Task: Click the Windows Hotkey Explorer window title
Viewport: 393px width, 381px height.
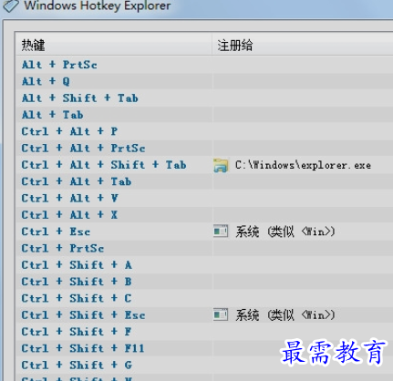Action: (98, 5)
